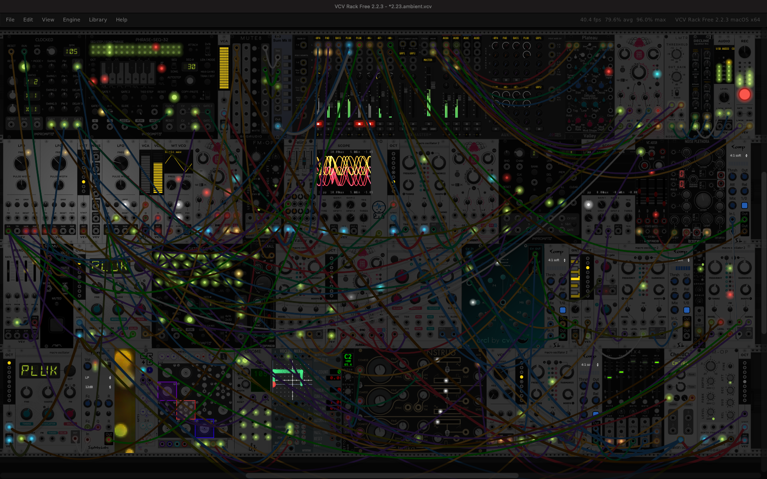This screenshot has width=767, height=479.
Task: Open the USB AUDIO device selector
Action: (x=725, y=49)
